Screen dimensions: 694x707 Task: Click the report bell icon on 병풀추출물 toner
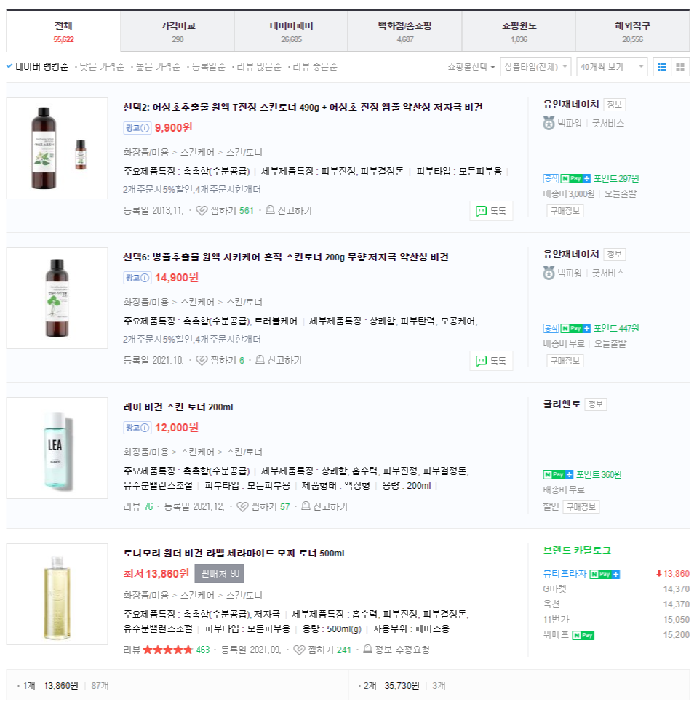click(x=260, y=360)
